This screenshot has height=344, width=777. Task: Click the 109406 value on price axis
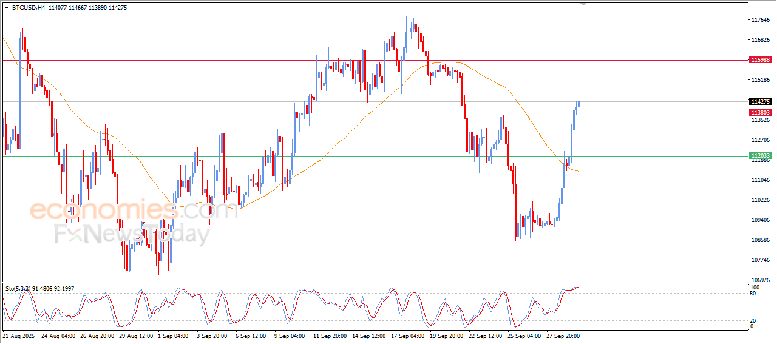[761, 220]
